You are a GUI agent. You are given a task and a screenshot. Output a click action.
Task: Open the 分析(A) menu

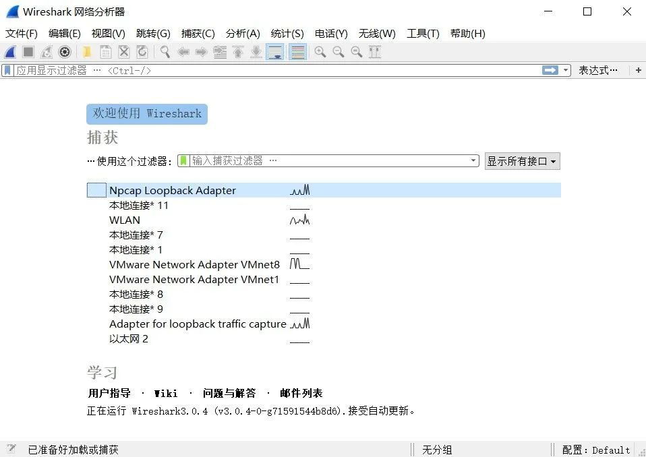click(243, 33)
